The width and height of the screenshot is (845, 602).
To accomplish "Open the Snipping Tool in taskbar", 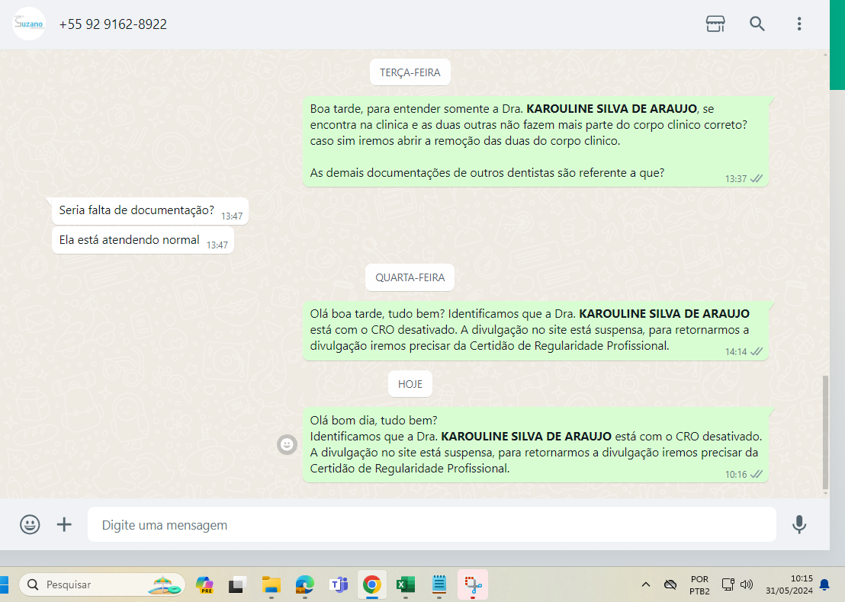I will (473, 585).
